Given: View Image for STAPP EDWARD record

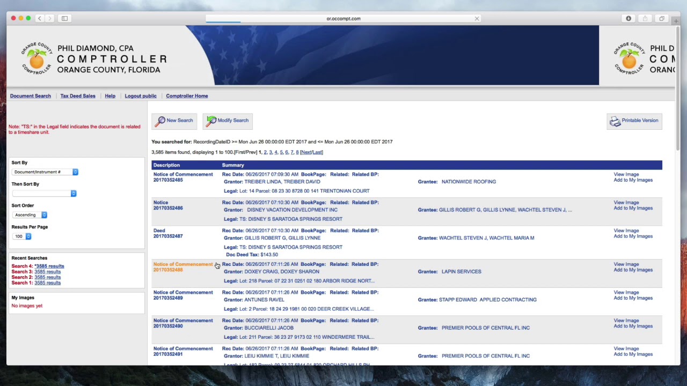Looking at the screenshot, I should coord(626,293).
